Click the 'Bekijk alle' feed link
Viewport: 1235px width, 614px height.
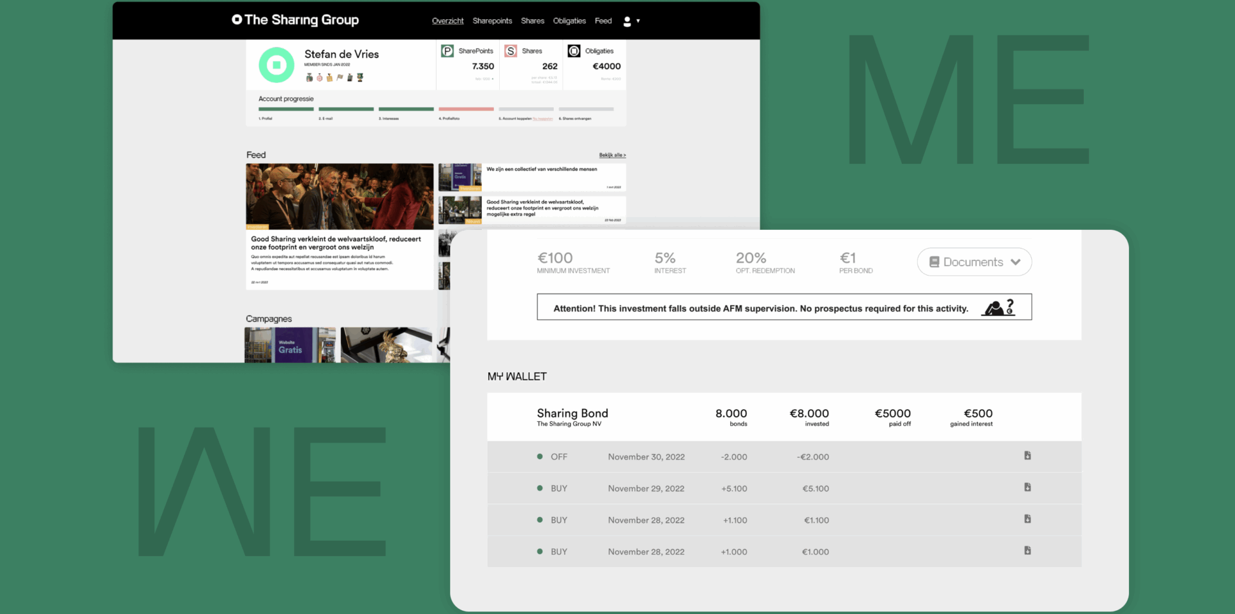[x=612, y=155]
